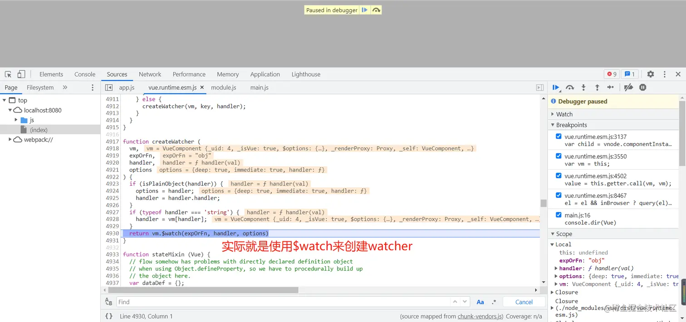
Task: Expand the Closure scope
Action: [x=553, y=293]
